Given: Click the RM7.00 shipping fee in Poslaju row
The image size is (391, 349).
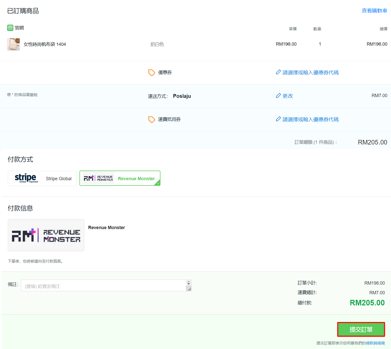Looking at the screenshot, I should click(x=379, y=96).
